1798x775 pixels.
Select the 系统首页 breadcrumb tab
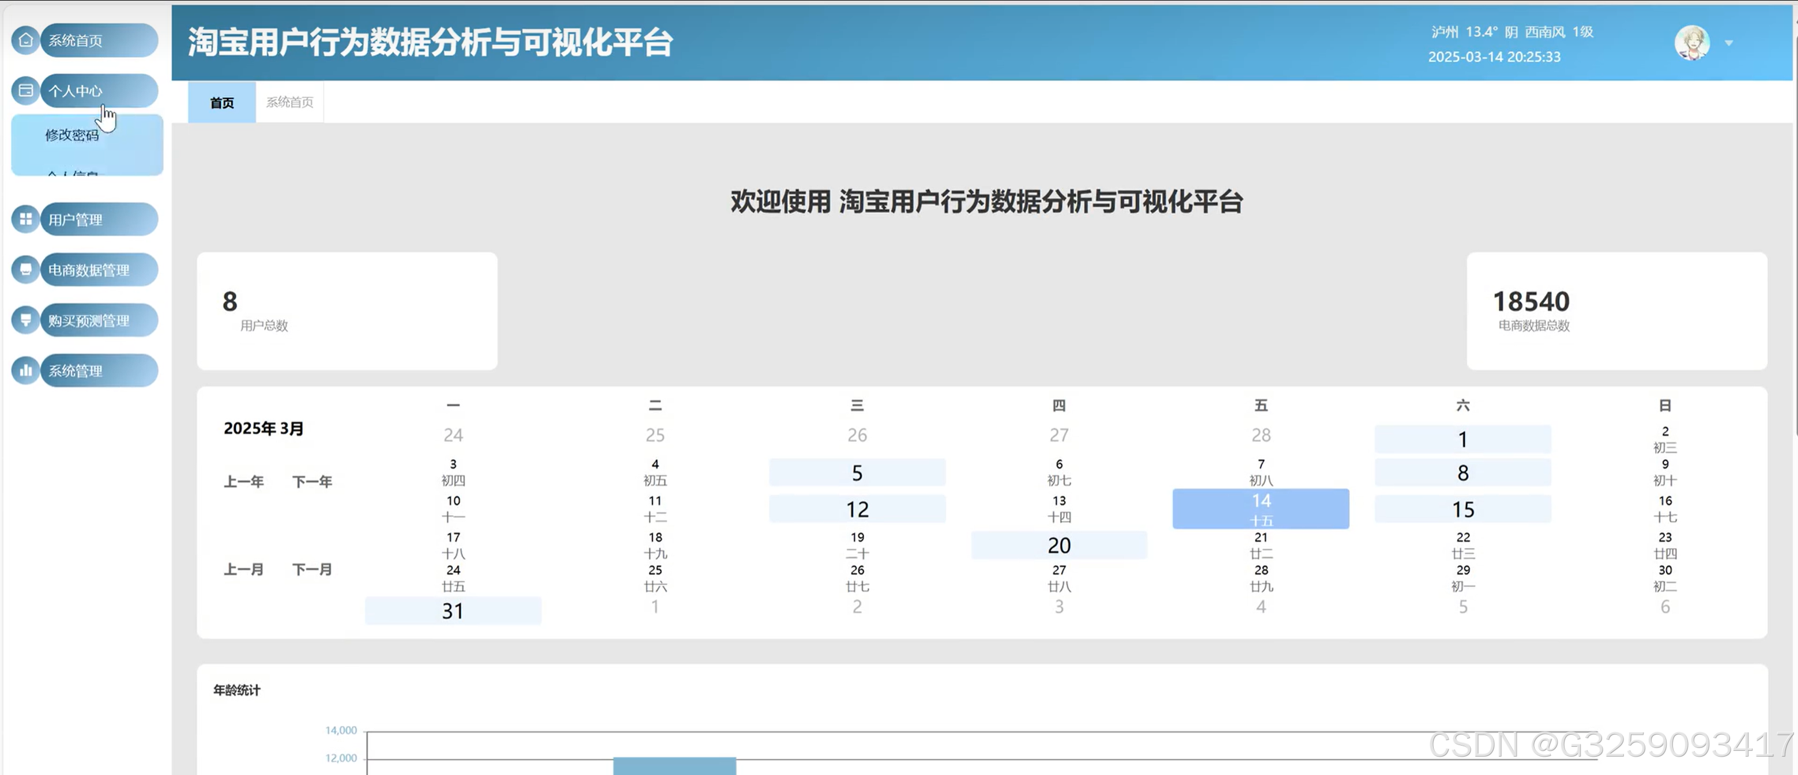289,103
